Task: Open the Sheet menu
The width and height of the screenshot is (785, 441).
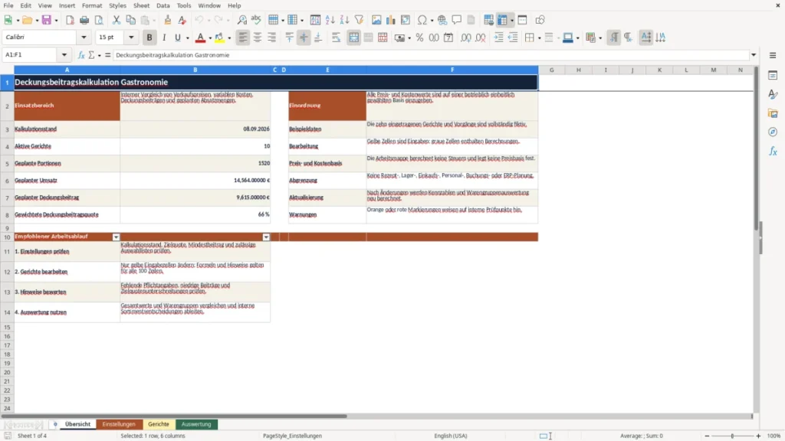Action: 141,5
